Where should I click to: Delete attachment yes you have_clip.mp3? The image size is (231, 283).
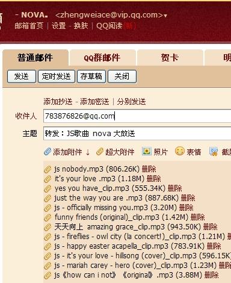(x=174, y=188)
